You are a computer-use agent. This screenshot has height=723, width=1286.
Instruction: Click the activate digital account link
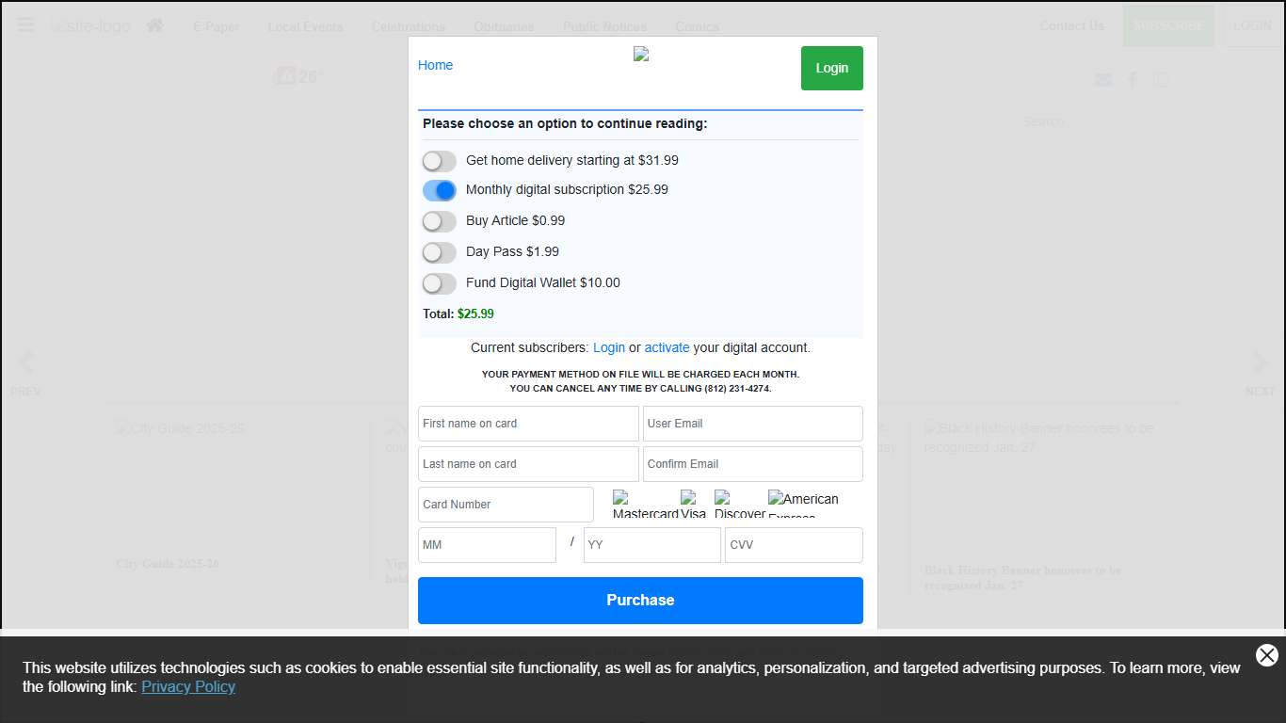667,347
